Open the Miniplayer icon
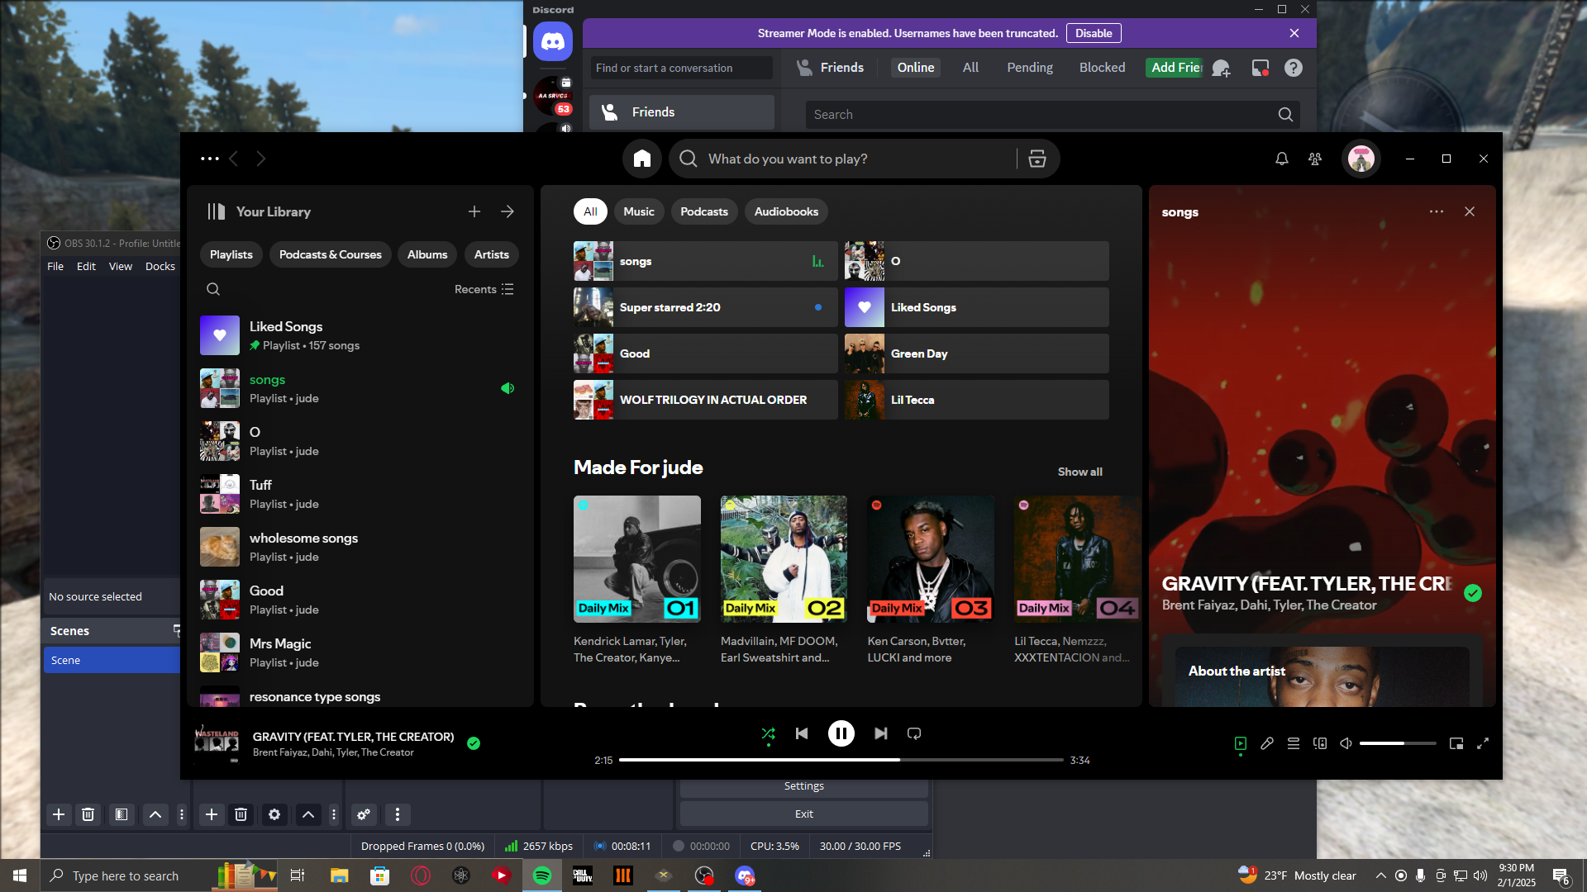This screenshot has height=892, width=1587. (x=1456, y=743)
